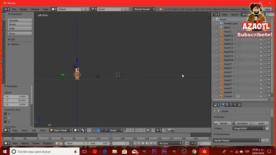276x155 pixels.
Task: Jump to the last frame of the timeline
Action: point(155,143)
